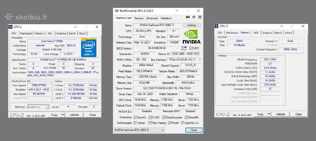Image resolution: width=316 pixels, height=141 pixels.
Task: Select the DRAM Frequency value 933.1 MHz
Action: click(270, 59)
